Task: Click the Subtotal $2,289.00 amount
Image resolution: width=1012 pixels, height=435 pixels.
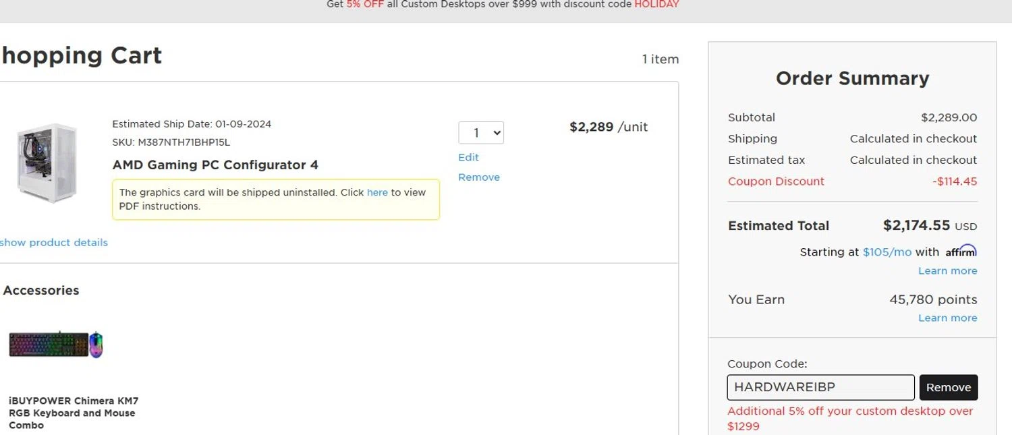Action: (x=949, y=117)
